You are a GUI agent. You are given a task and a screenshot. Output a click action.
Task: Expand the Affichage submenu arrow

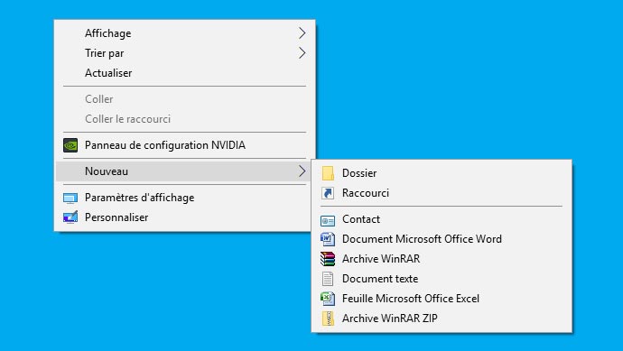click(302, 33)
